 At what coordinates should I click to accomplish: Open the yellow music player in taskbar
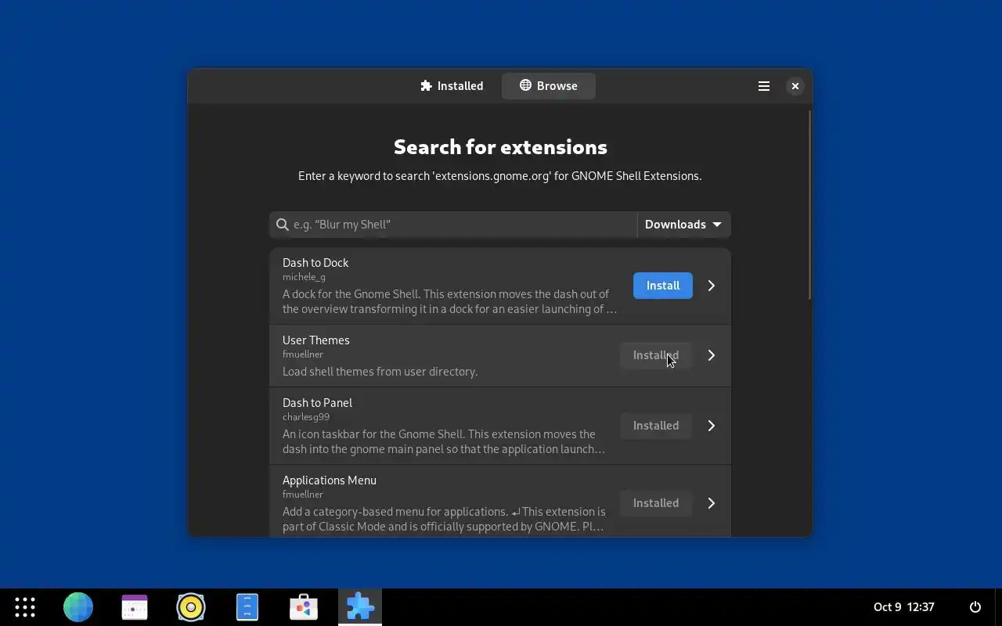point(191,607)
